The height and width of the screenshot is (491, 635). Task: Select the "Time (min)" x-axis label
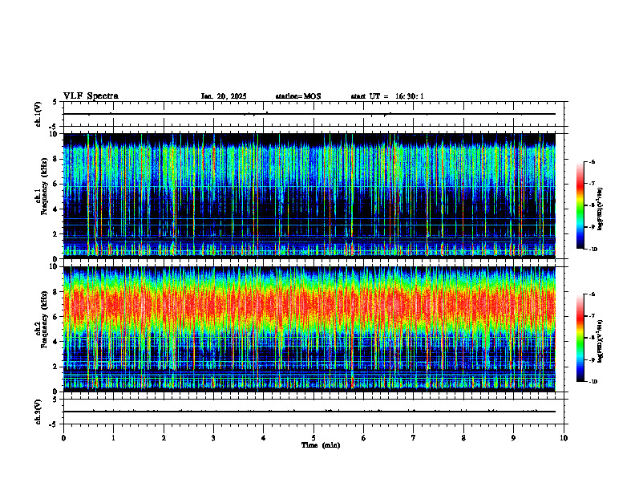pyautogui.click(x=321, y=445)
